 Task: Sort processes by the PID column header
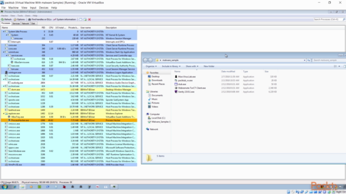pyautogui.click(x=43, y=27)
